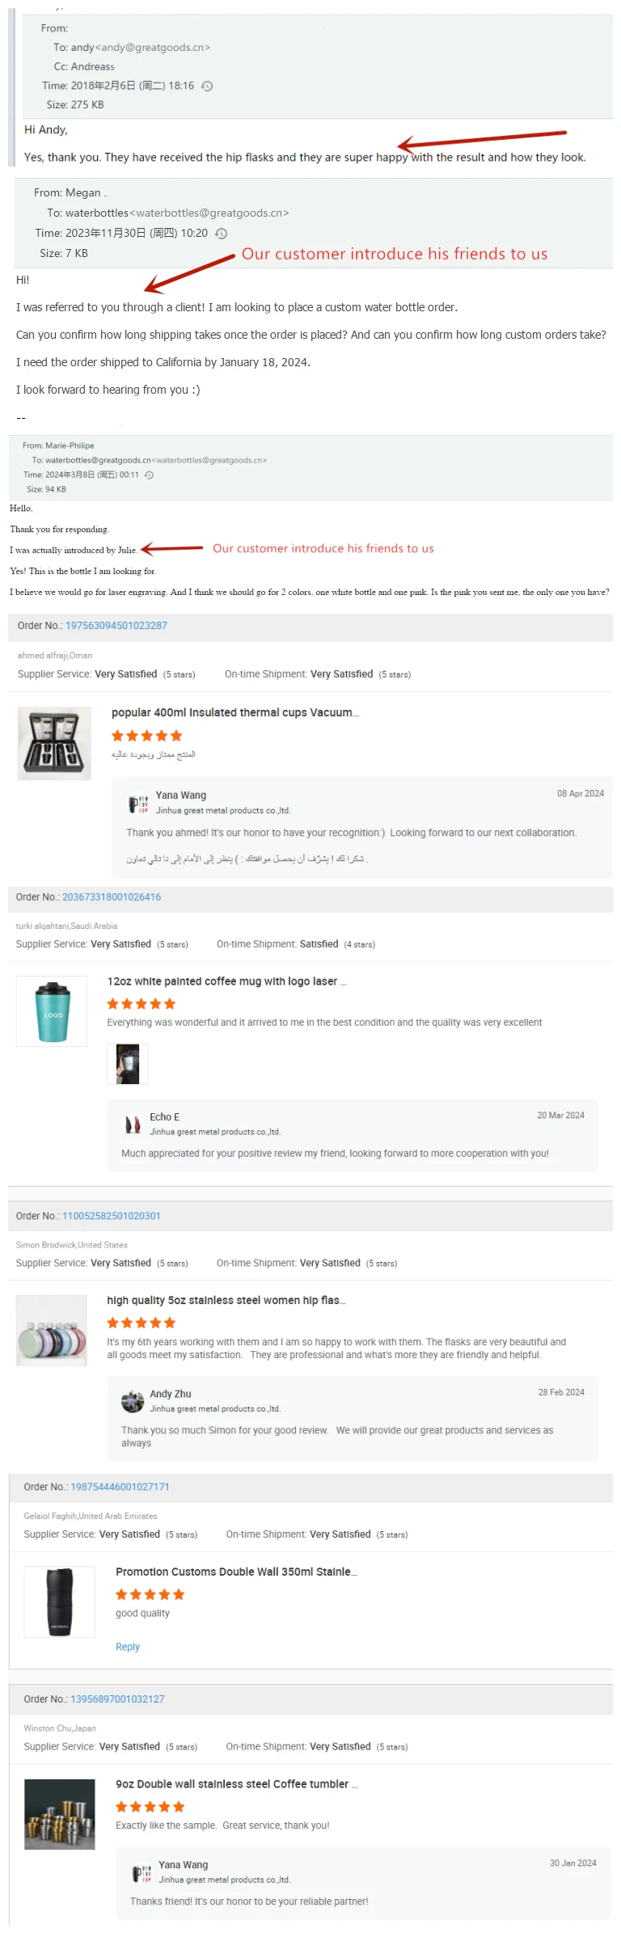Open order number 13956897001032127
Screen dimensions: 621x1933
click(x=117, y=1699)
